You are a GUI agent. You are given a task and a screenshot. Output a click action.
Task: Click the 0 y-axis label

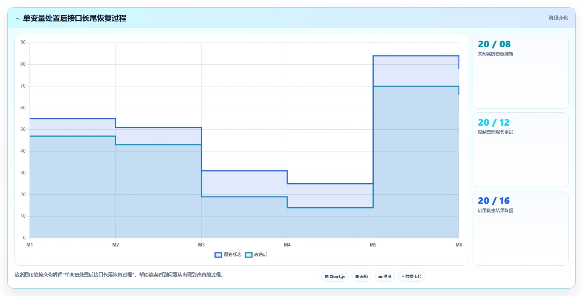[x=24, y=238]
